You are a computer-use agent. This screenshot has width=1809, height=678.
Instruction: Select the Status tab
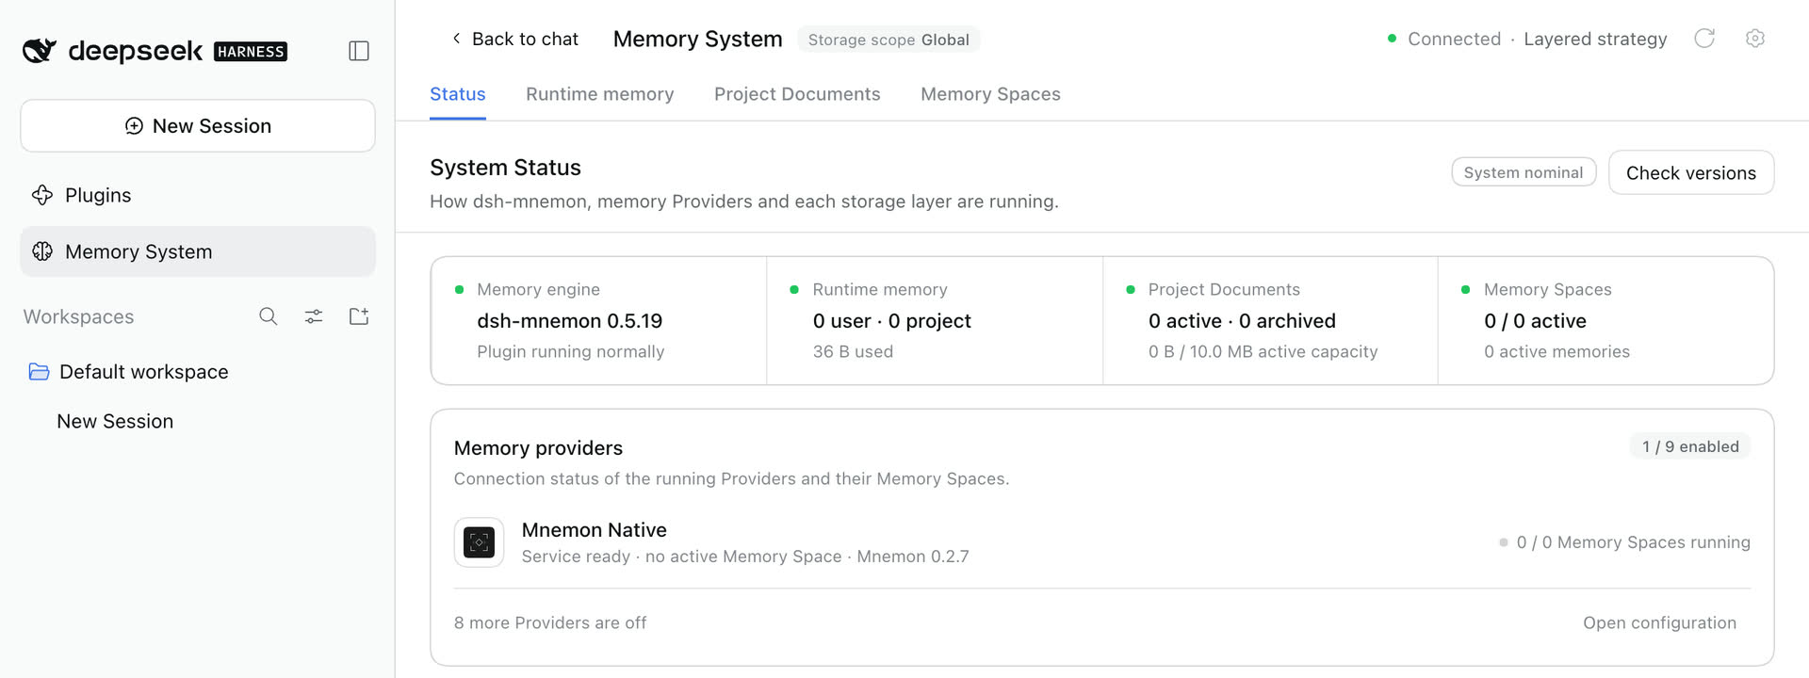[458, 94]
